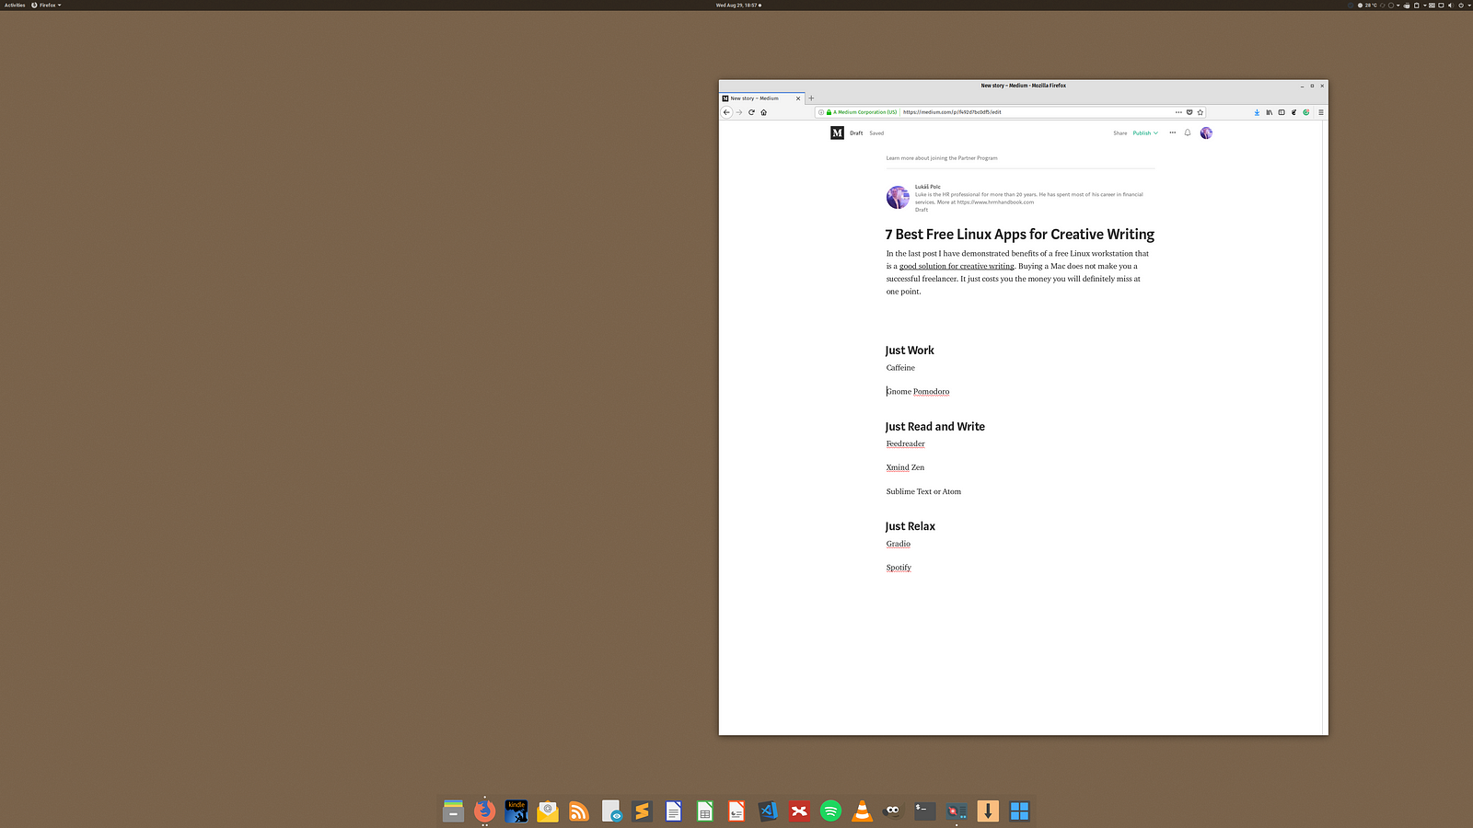This screenshot has height=828, width=1473.
Task: Launch VLC media player from the dock
Action: pyautogui.click(x=862, y=811)
